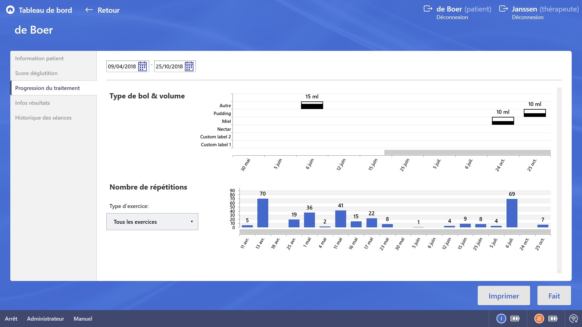Open the Infos résultats tab
Image resolution: width=582 pixels, height=327 pixels.
[x=53, y=103]
